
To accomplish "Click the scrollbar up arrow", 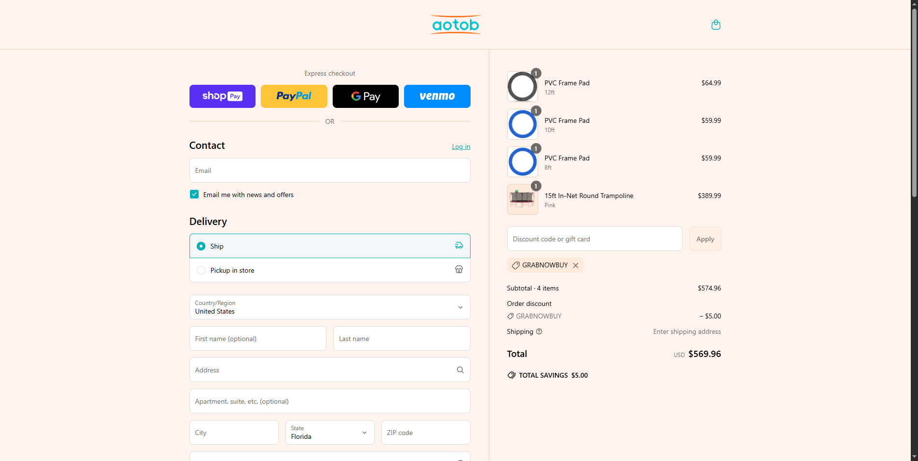I will [x=914, y=3].
